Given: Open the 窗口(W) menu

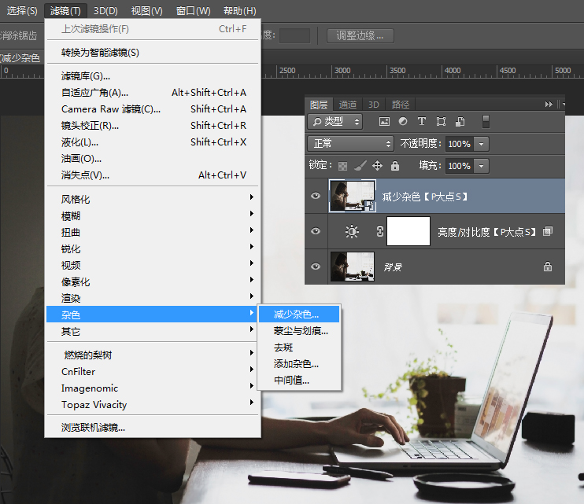Looking at the screenshot, I should (x=193, y=11).
